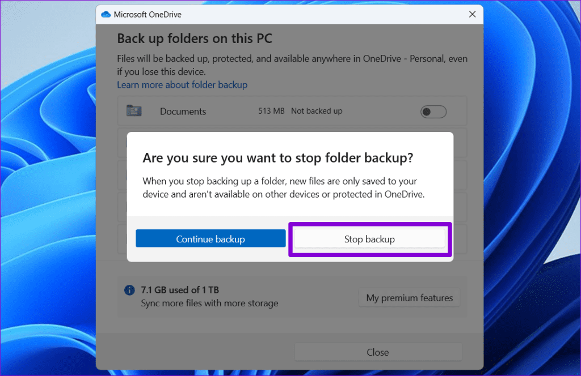Open My premium features
This screenshot has height=376, width=581.
[409, 297]
